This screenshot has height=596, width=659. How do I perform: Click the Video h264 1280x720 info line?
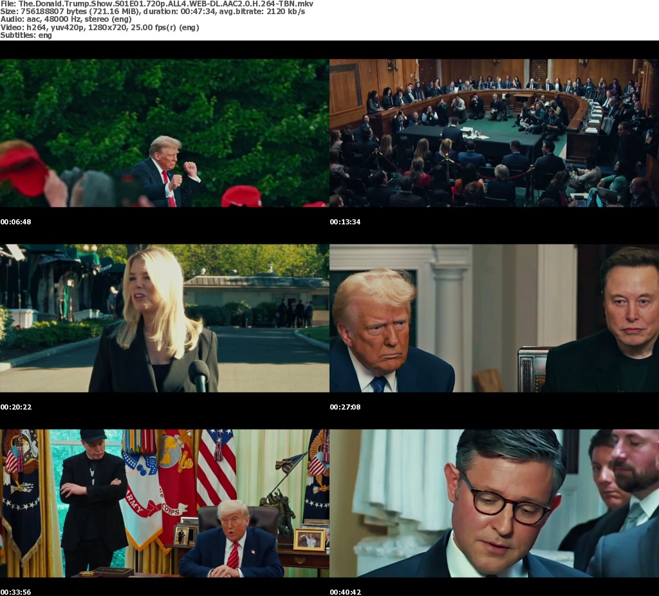tap(99, 27)
